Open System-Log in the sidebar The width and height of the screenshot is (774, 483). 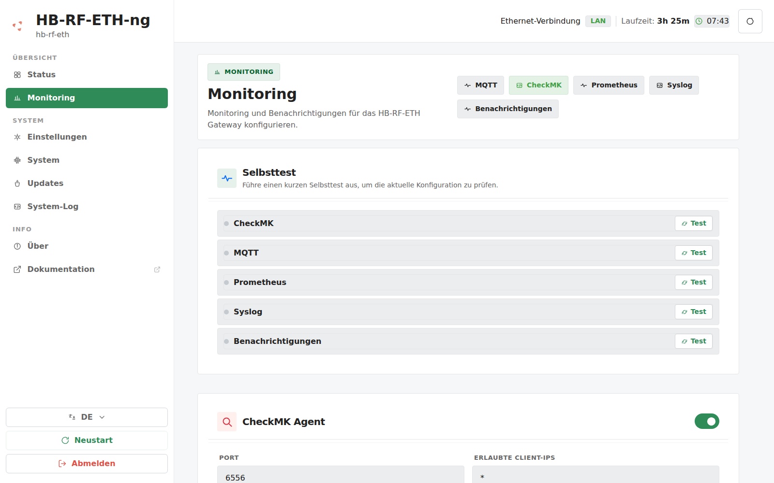pyautogui.click(x=87, y=207)
